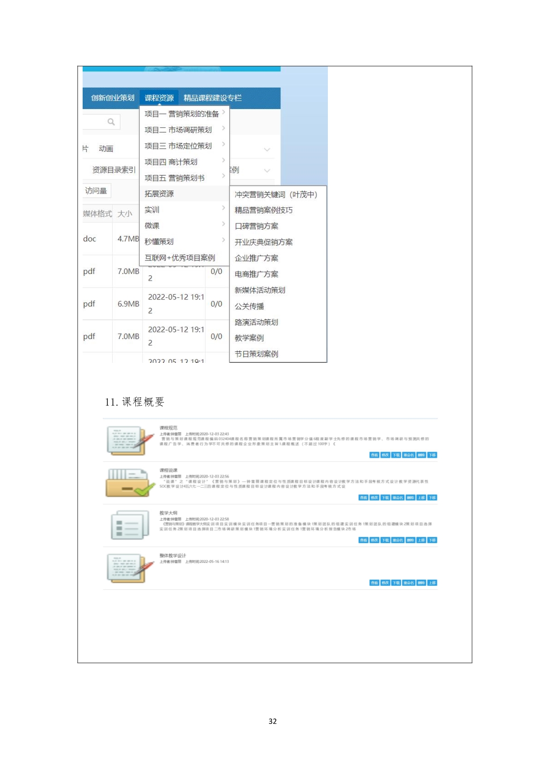Select 路演活动策划 submenu entry
This screenshot has width=545, height=771.
coord(257,322)
